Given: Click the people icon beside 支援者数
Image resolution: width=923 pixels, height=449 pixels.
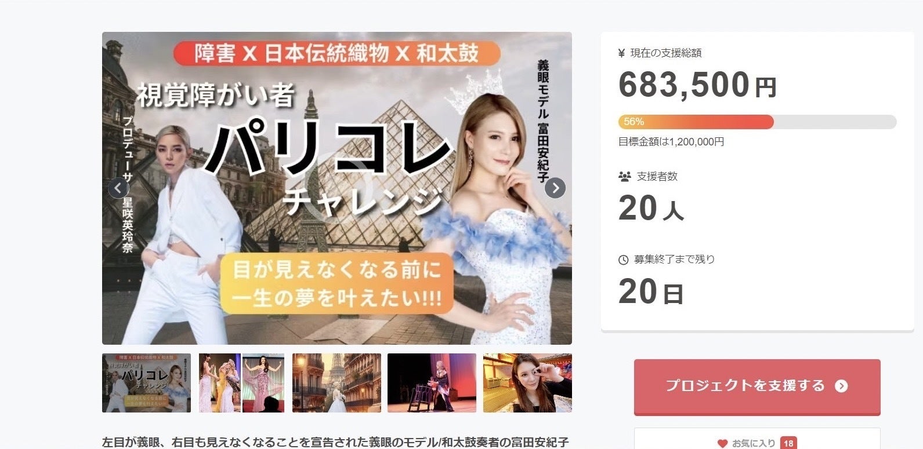Looking at the screenshot, I should click(625, 176).
